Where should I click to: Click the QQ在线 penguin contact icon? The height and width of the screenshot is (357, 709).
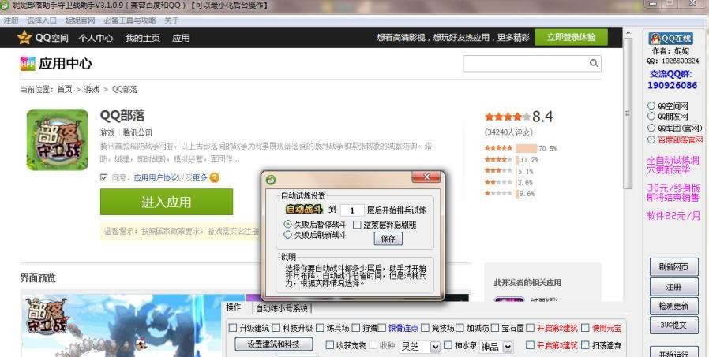coord(670,39)
